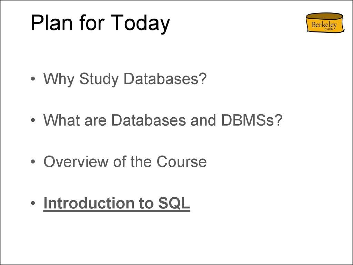Select the Plan for Today title

(100, 23)
